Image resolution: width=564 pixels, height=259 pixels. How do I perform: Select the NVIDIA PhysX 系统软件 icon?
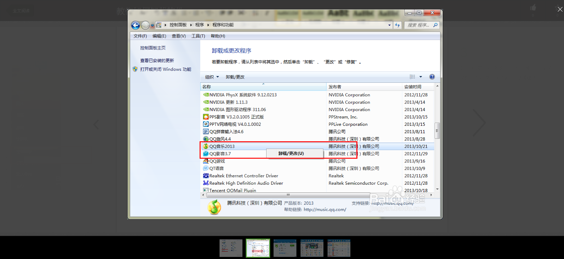click(x=206, y=95)
